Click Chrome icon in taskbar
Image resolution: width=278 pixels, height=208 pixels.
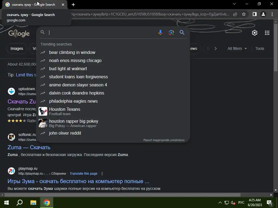(47, 203)
